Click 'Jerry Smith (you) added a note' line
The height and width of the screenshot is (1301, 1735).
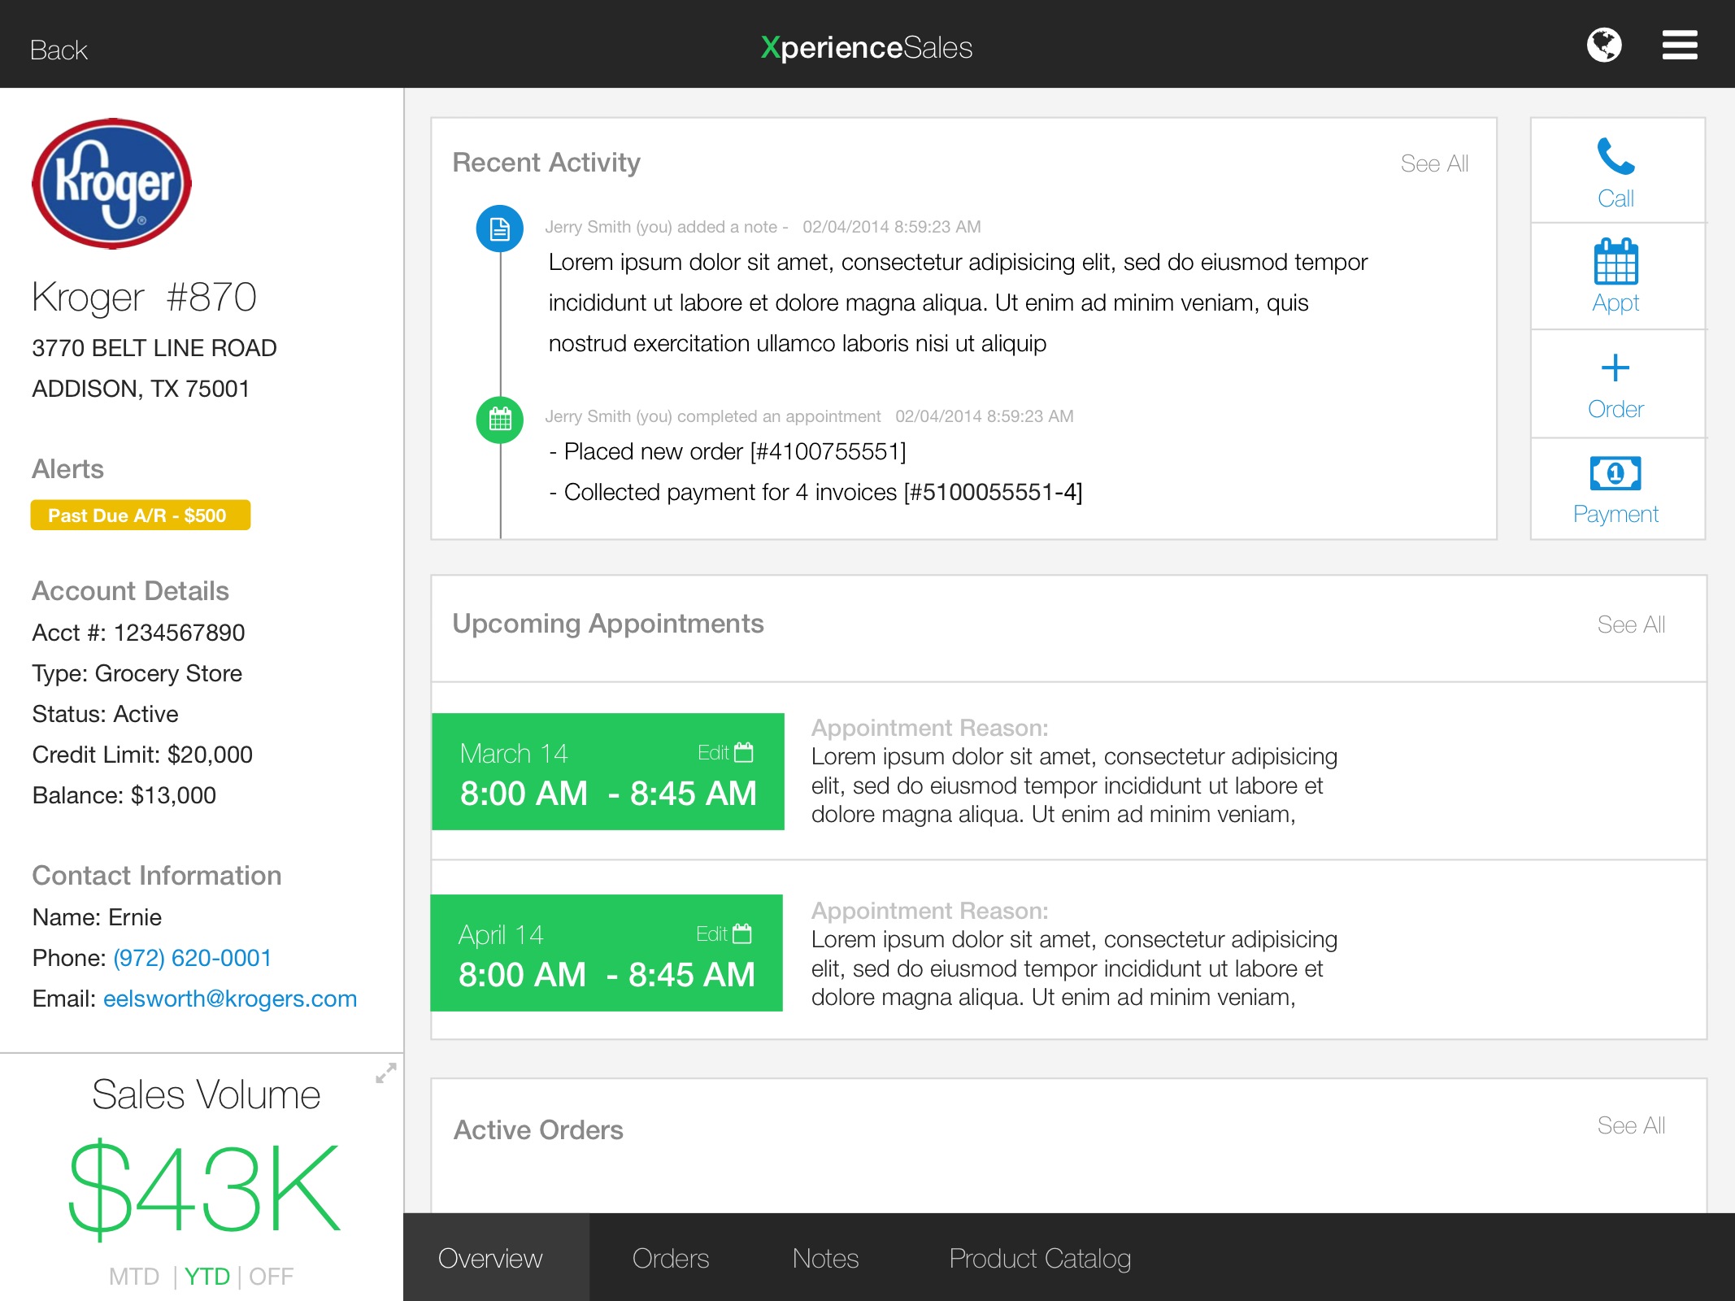click(667, 227)
